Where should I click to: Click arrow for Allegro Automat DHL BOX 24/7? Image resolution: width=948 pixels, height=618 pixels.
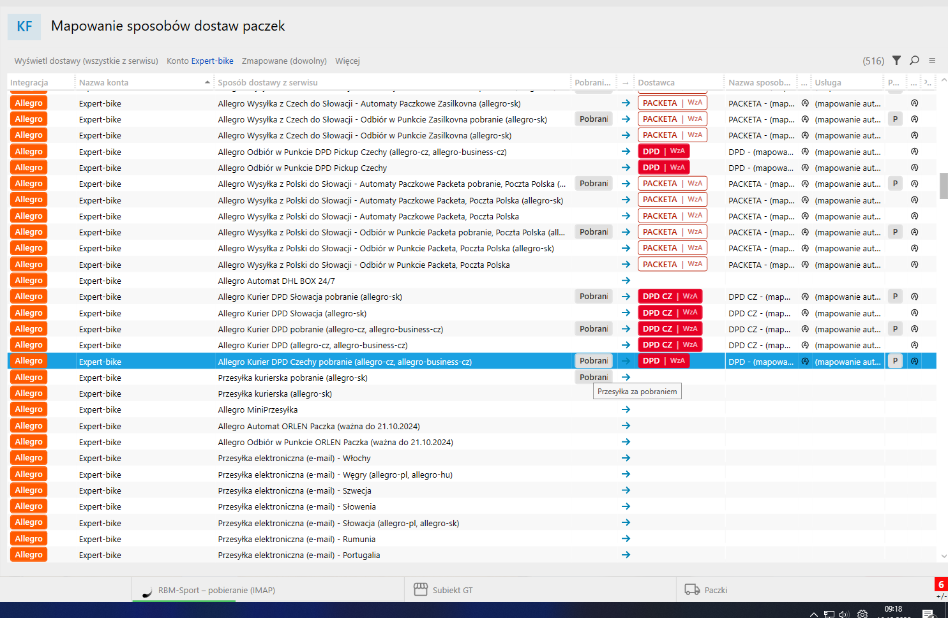[x=626, y=281]
